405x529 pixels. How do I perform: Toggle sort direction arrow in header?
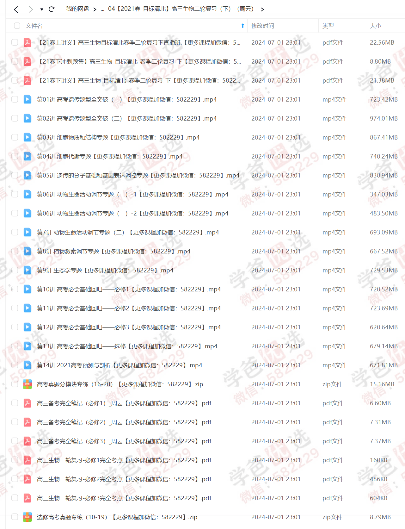click(x=242, y=26)
